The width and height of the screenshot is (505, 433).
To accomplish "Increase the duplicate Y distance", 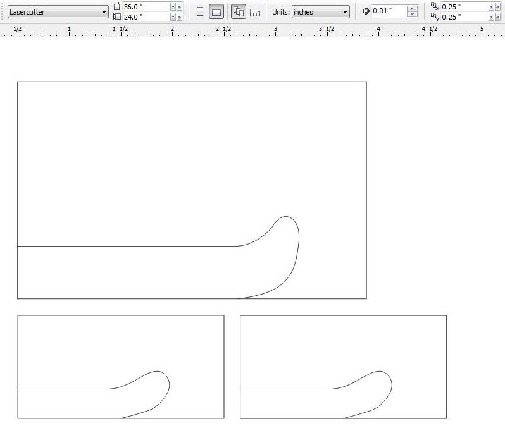I will coord(497,16).
